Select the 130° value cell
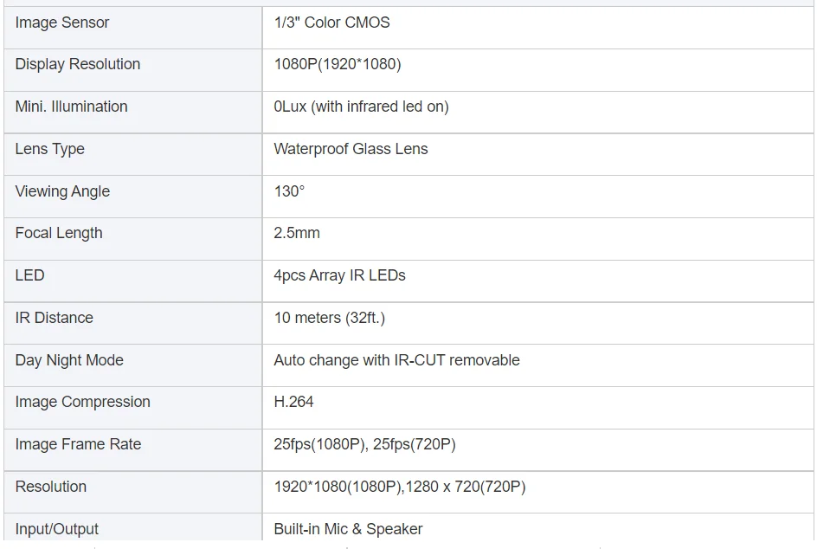The image size is (817, 549). 538,197
